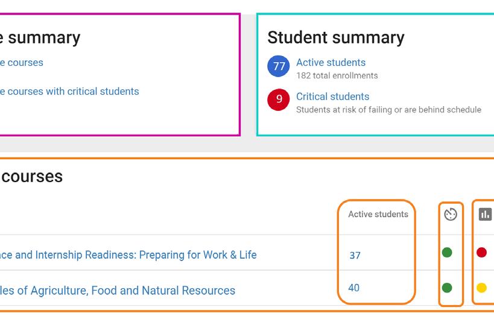Click the 182 total enrollments text
This screenshot has width=494, height=322.
point(337,75)
